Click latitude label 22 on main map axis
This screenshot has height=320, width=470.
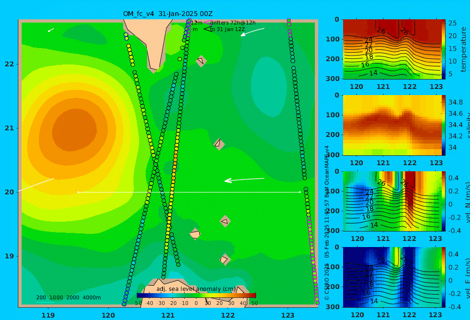9,64
